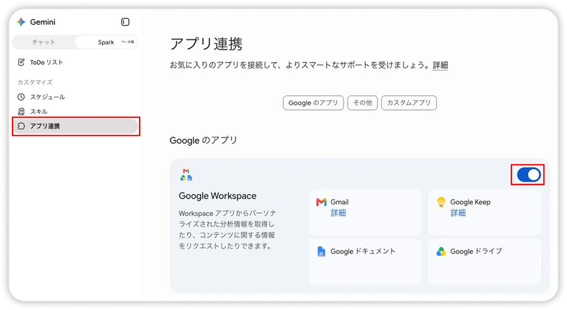Click the スキル book icon
This screenshot has height=310, width=567.
point(21,112)
